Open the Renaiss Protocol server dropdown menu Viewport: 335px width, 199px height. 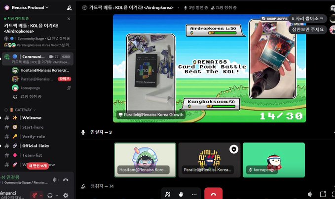pyautogui.click(x=30, y=8)
